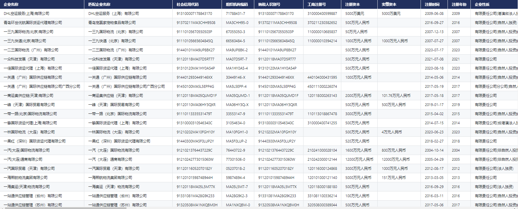Screen dimensions: 518x209
Task: Click the 3000万元人民币 cell dated 2015-04-02
Action: point(358,114)
